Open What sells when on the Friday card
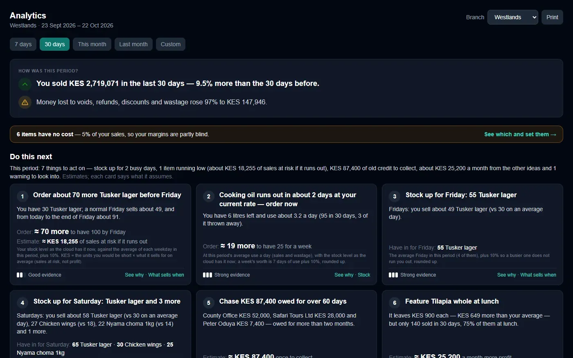 (538, 275)
